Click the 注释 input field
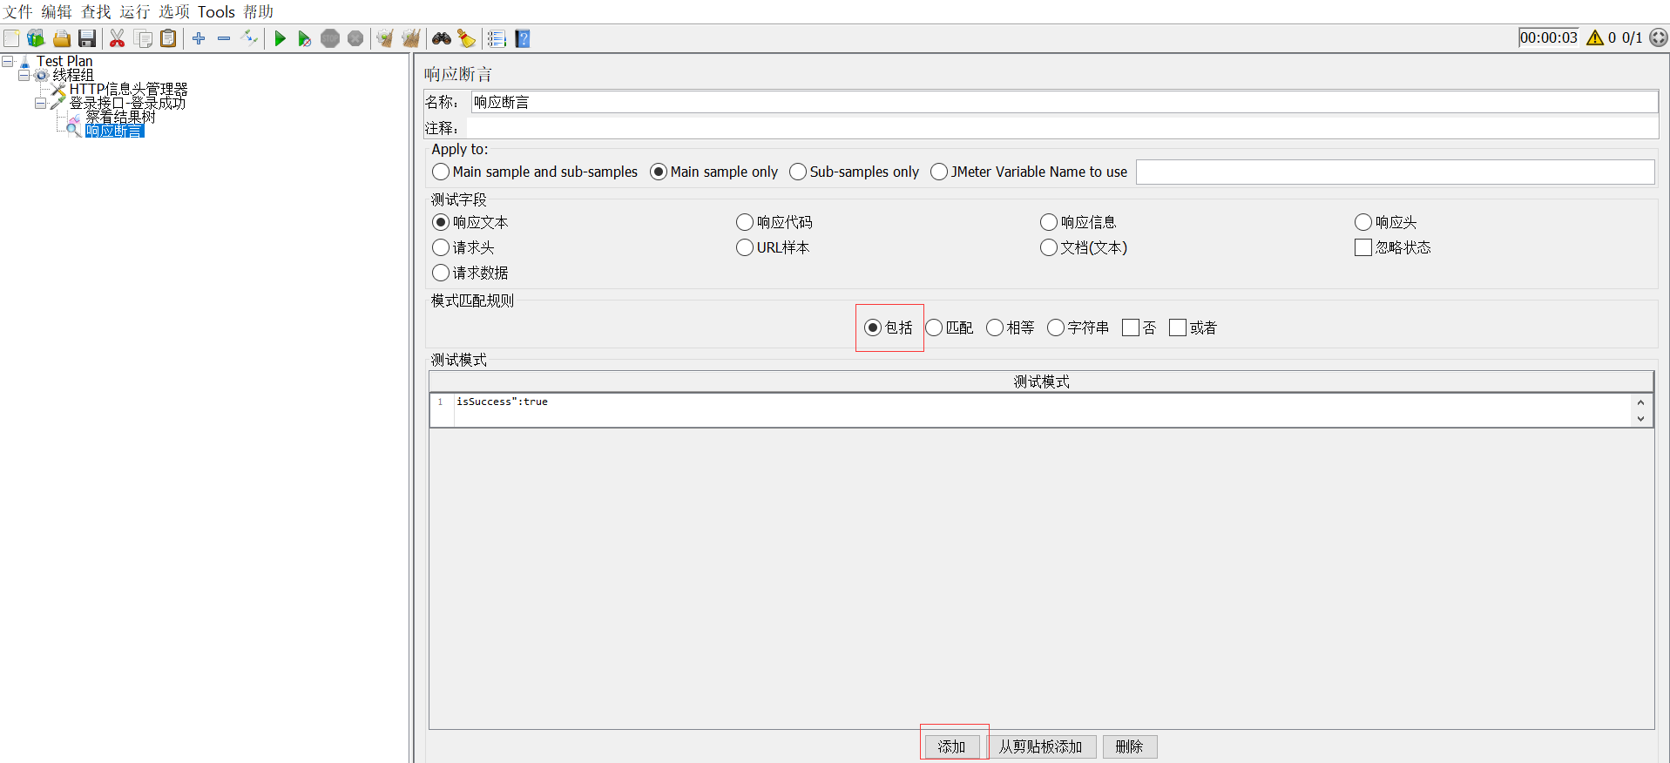This screenshot has width=1670, height=763. click(1063, 128)
